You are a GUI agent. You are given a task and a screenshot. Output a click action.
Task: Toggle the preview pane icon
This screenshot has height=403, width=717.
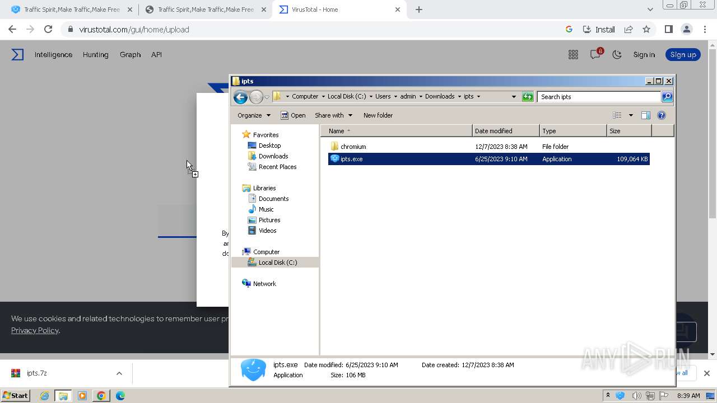point(646,115)
